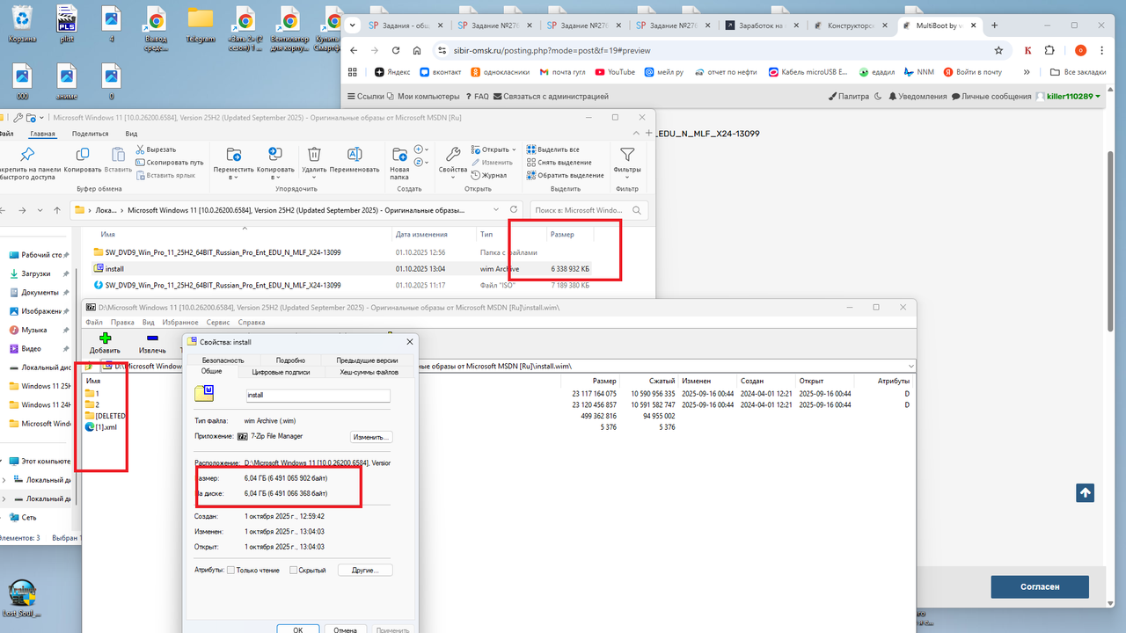Check the Только чтение attribute

point(230,571)
